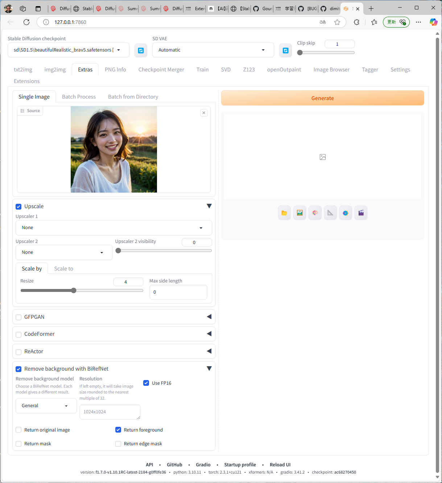
Task: Remove the source image with X
Action: pyautogui.click(x=204, y=113)
